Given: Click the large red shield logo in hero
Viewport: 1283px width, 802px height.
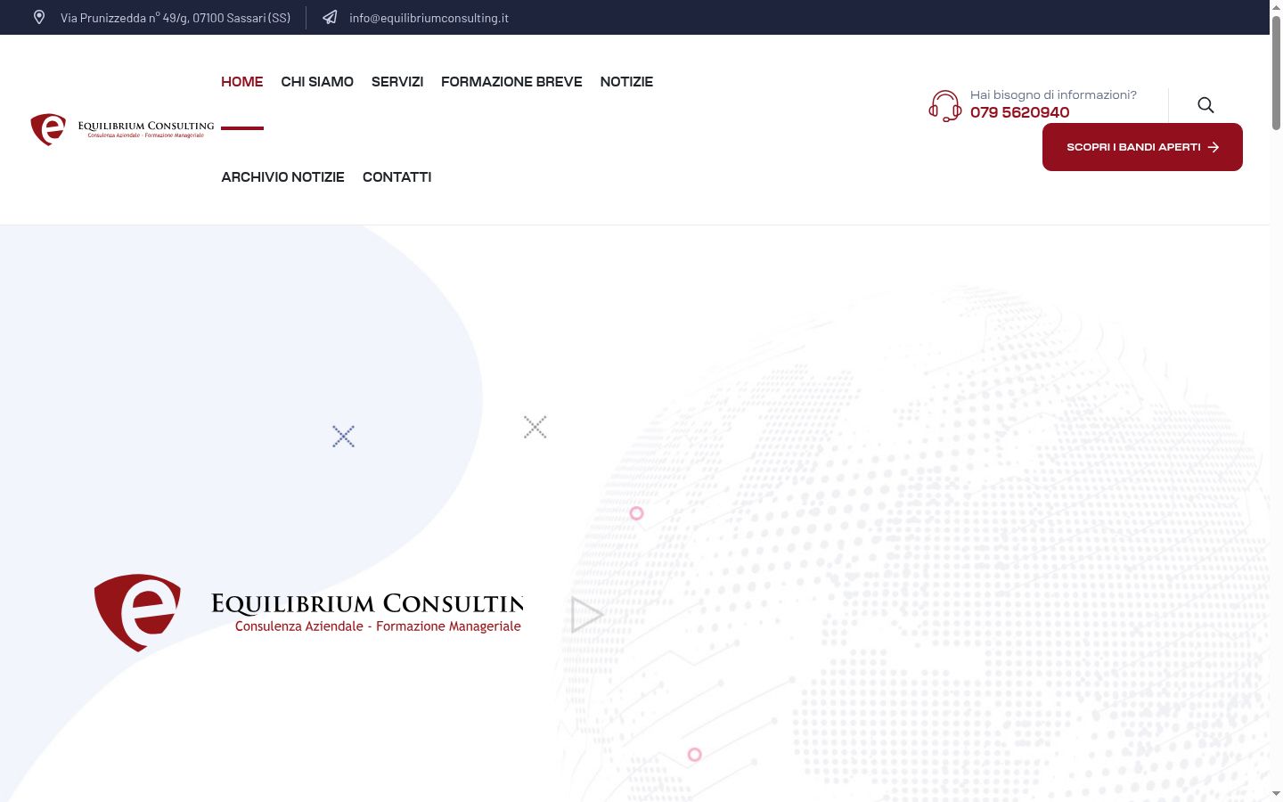Looking at the screenshot, I should [x=137, y=612].
